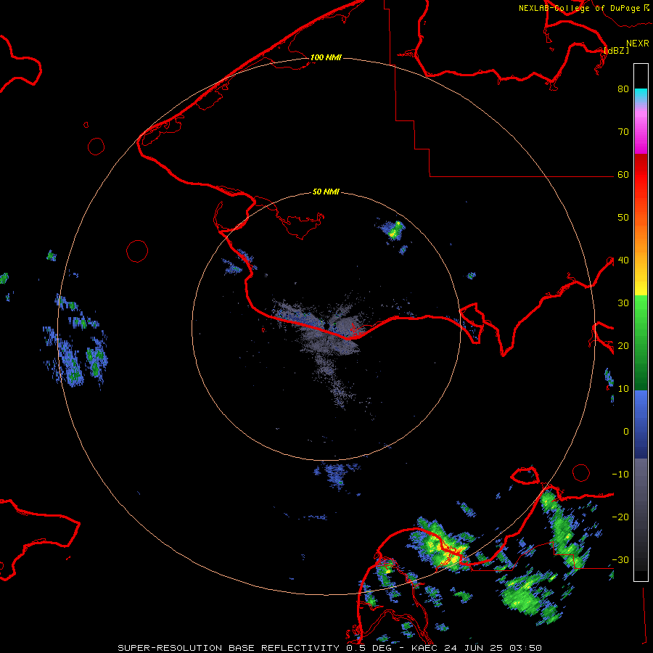
Task: Click the yellow-green storm cell near the 50 NMI ring
Action: click(x=393, y=231)
